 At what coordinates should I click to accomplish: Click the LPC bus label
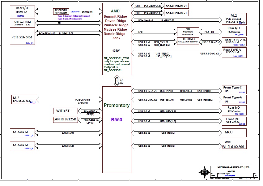click(x=140, y=32)
